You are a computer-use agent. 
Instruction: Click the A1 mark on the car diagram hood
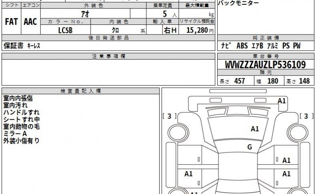click(254, 129)
